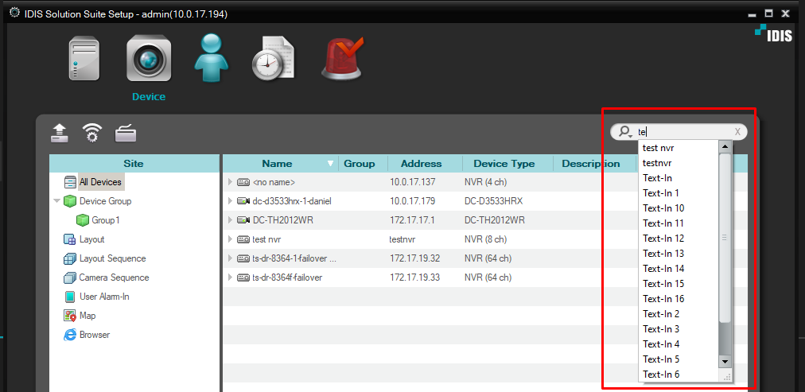Open the search filter magnifier dropdown
Image resolution: width=805 pixels, height=392 pixels.
(625, 132)
